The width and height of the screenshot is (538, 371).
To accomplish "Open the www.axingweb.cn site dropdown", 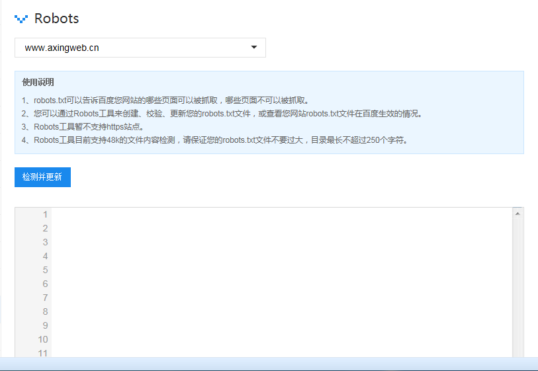I will point(140,48).
